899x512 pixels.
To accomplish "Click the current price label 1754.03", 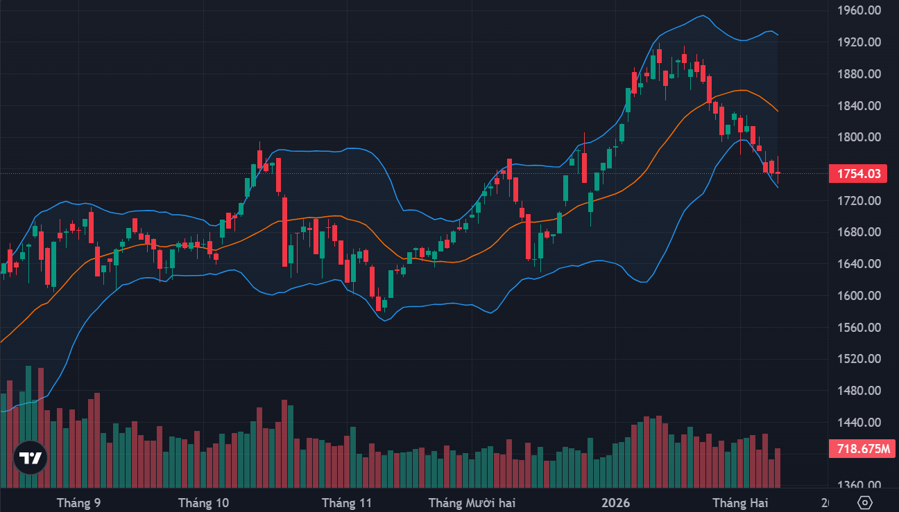I will click(859, 174).
